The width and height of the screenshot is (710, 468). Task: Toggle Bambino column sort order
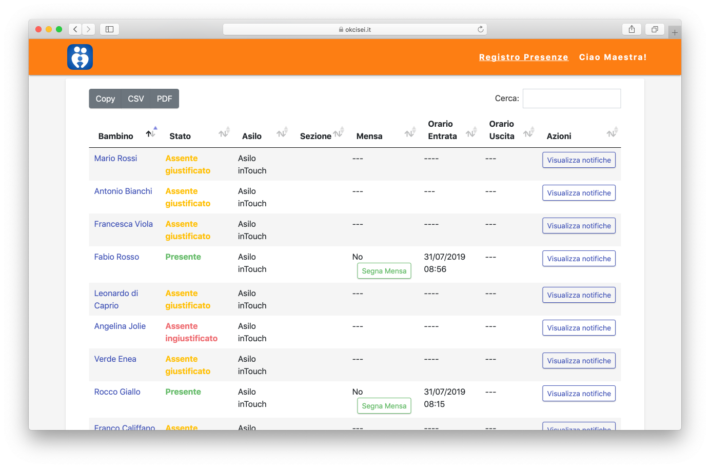[151, 133]
